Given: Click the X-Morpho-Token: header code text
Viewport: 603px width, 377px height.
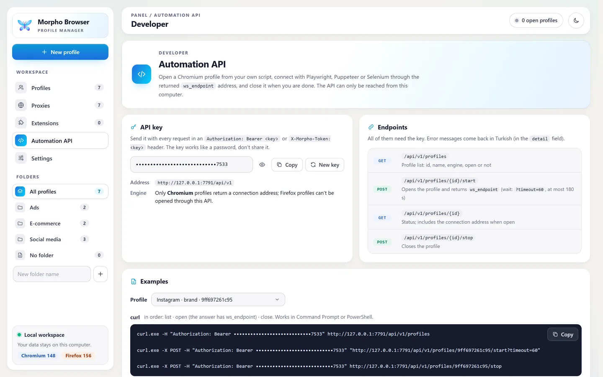Looking at the screenshot, I should coord(310,139).
